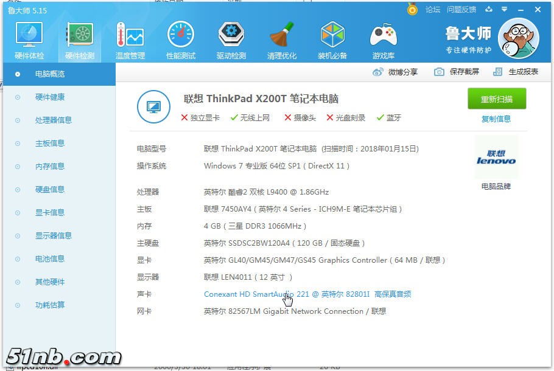Open the Conexant HD SmartAudio sound card link
The image size is (554, 371).
click(307, 294)
